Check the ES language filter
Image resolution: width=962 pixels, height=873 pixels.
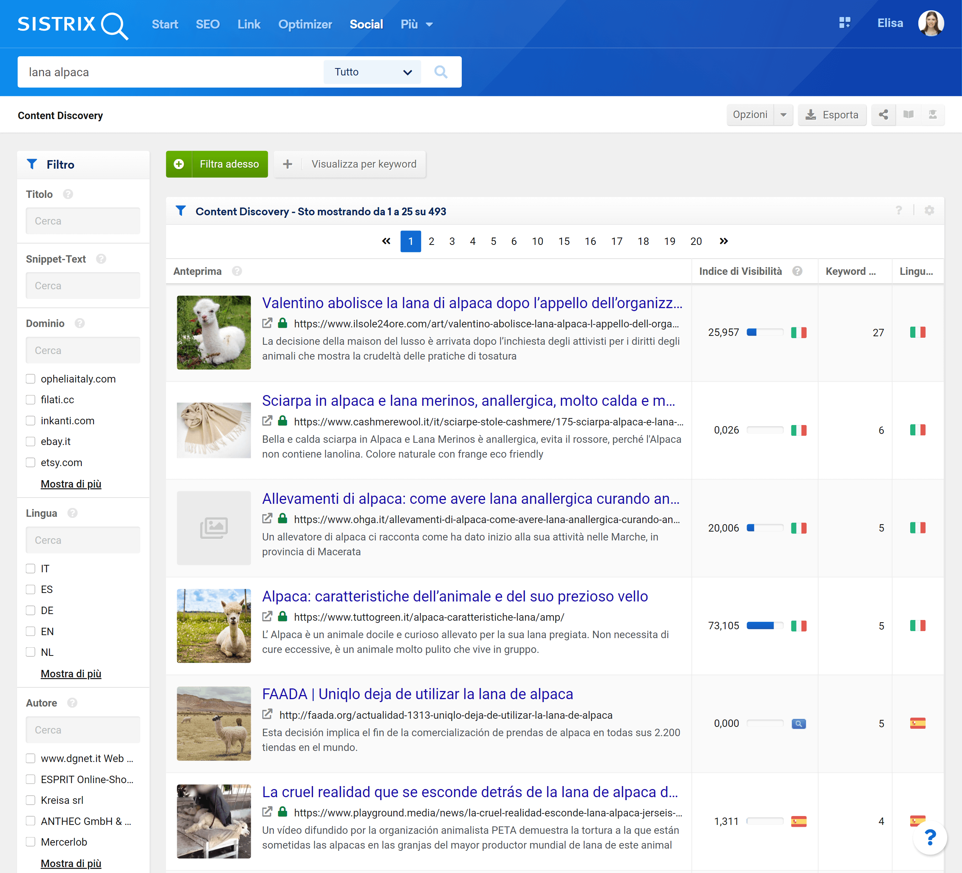[x=31, y=590]
